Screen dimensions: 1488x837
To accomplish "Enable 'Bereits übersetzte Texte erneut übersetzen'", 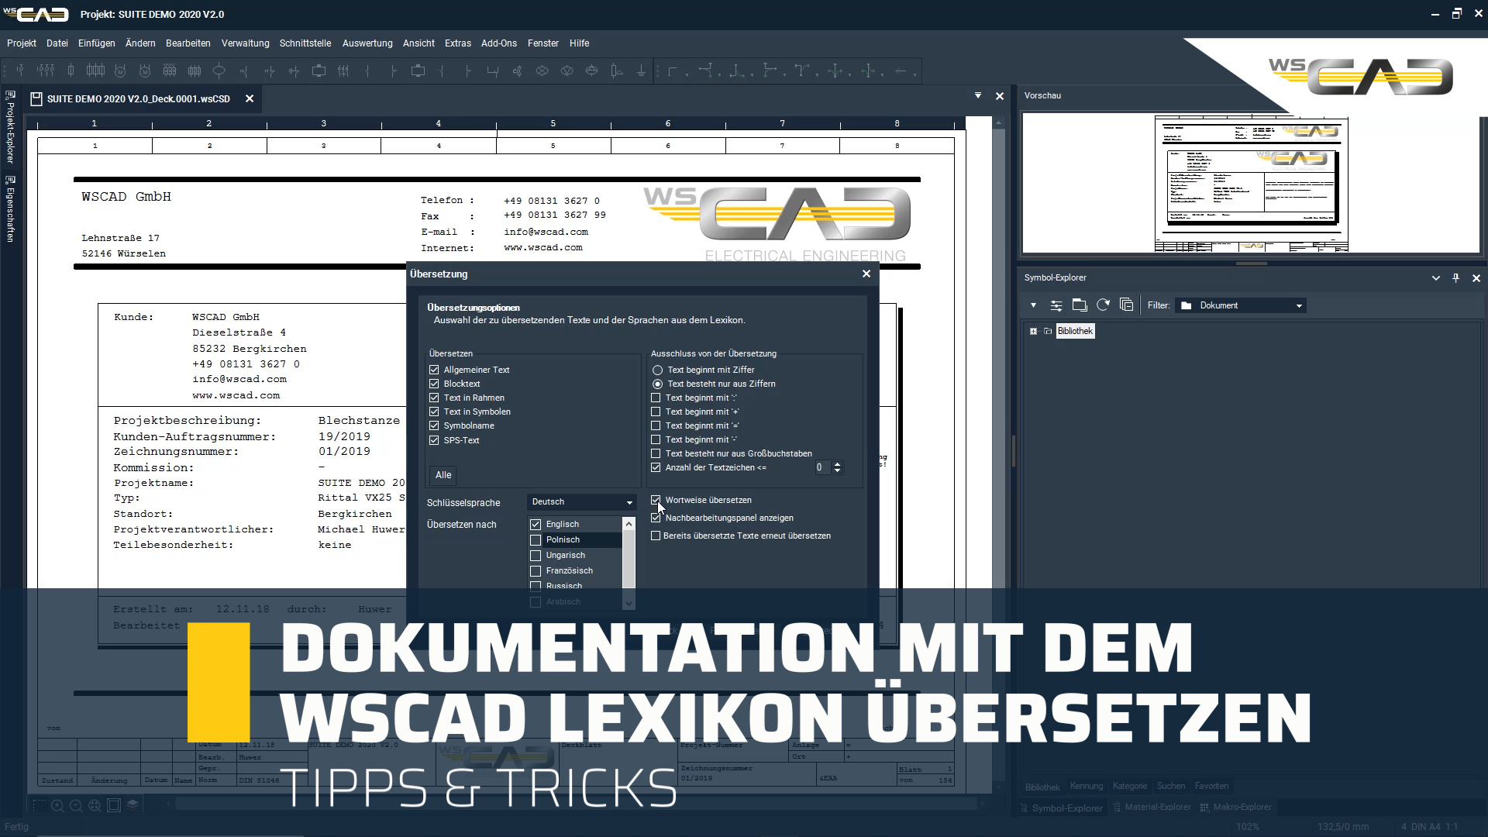I will tap(656, 536).
